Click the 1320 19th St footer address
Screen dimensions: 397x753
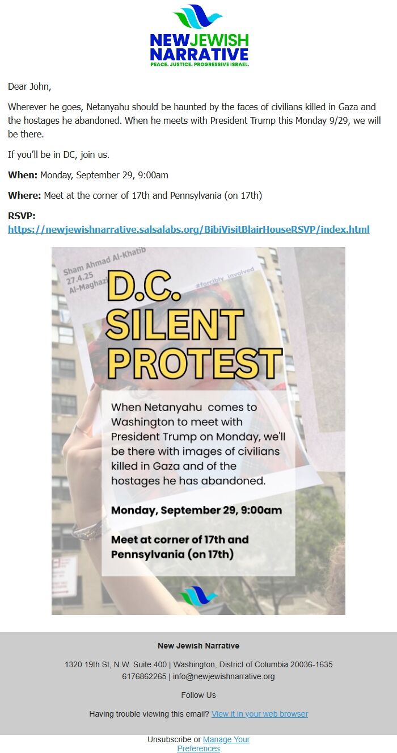pyautogui.click(x=198, y=664)
